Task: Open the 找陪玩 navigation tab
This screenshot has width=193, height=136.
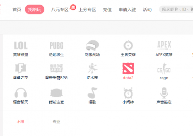Action: 34,9
